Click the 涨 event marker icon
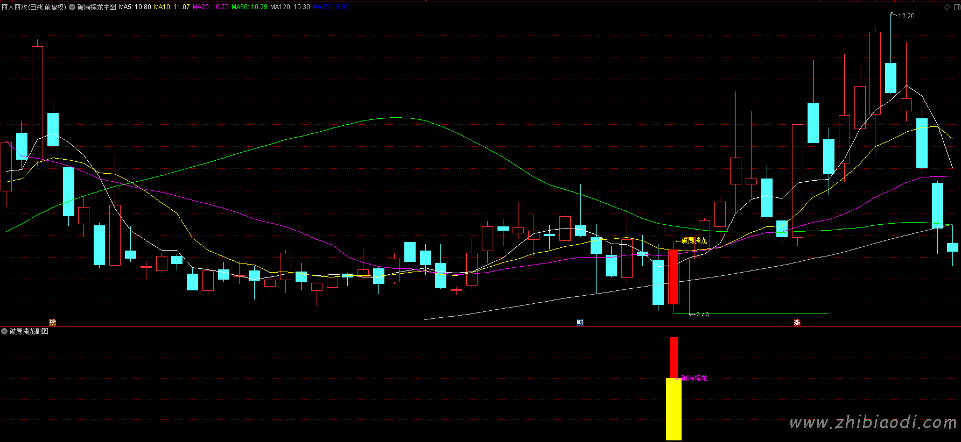Image resolution: width=961 pixels, height=442 pixels. (797, 322)
